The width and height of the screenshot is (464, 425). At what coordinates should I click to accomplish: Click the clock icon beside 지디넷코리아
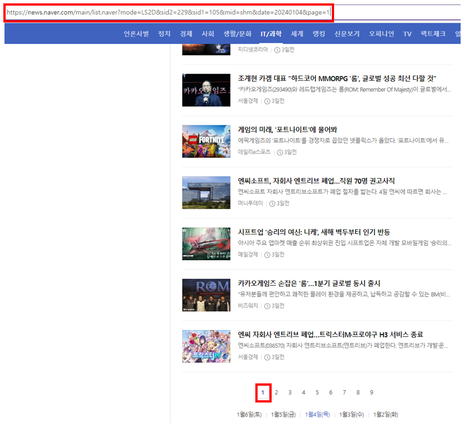tap(277, 50)
